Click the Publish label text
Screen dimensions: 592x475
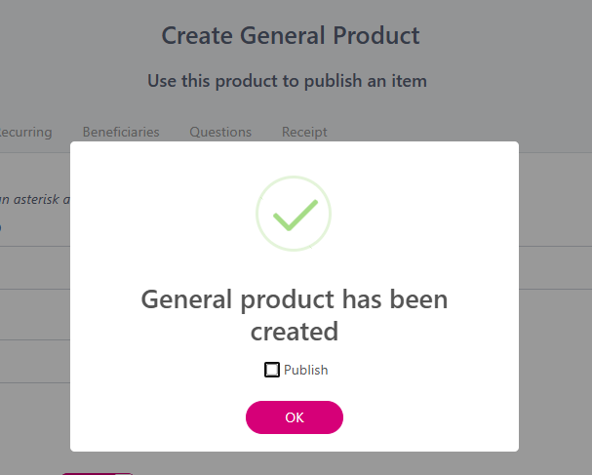click(306, 370)
